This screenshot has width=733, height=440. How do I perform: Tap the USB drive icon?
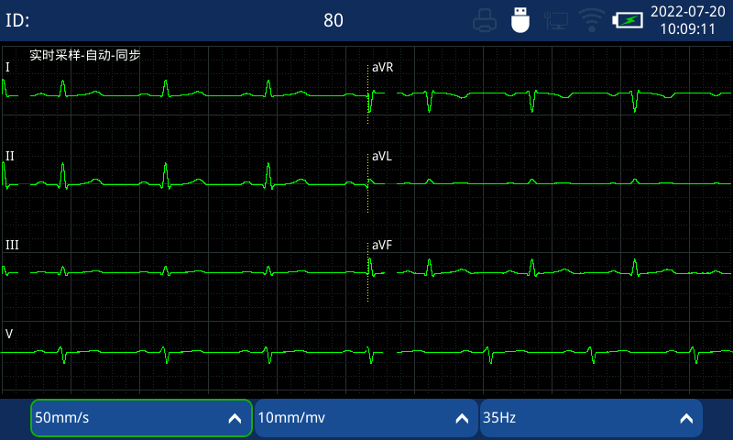click(x=520, y=20)
